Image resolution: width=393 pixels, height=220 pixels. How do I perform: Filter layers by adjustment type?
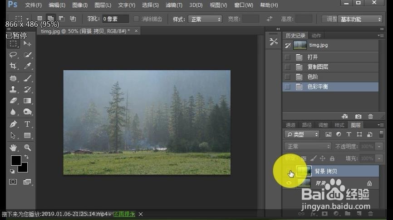click(339, 134)
